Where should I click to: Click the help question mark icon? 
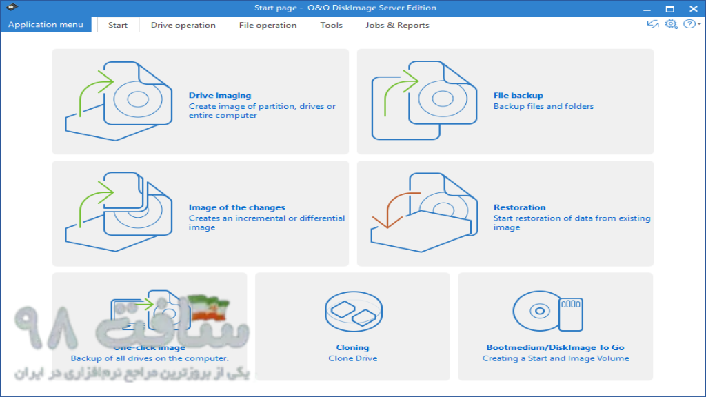click(x=689, y=24)
